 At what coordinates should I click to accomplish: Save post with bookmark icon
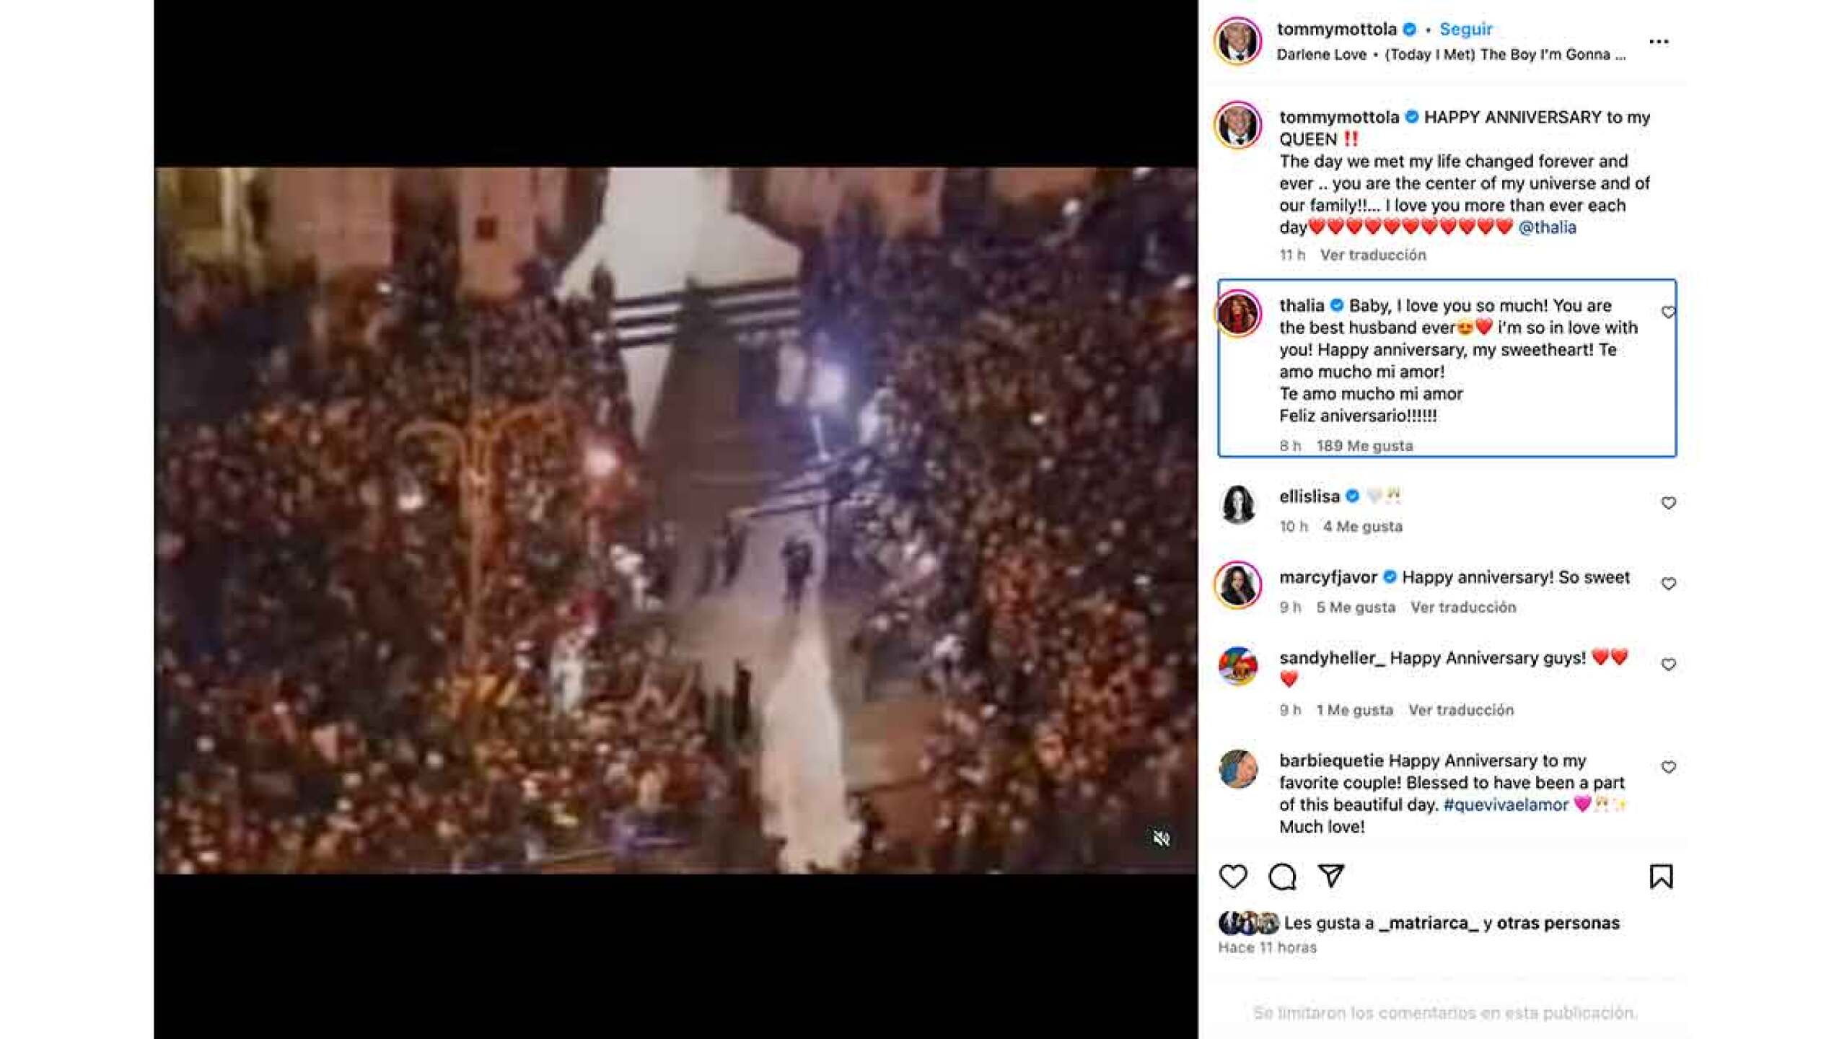[1661, 877]
